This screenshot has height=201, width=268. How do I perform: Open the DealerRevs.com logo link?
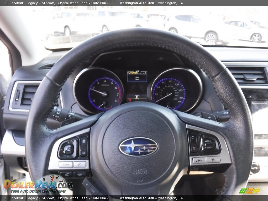(39, 185)
